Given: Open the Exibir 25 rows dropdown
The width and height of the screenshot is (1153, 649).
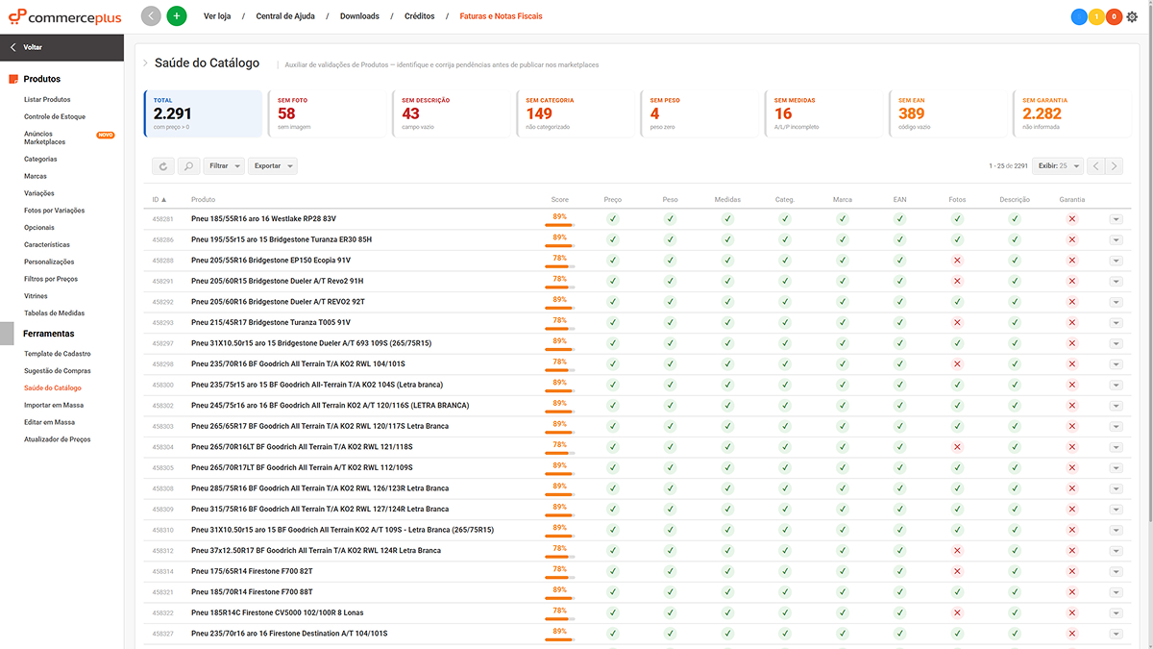Looking at the screenshot, I should (x=1057, y=166).
